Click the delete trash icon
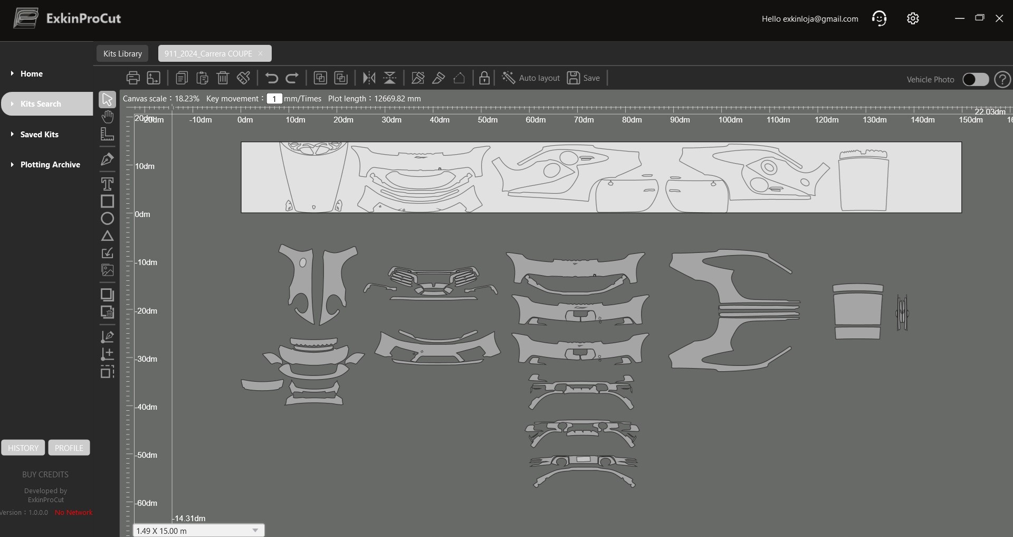Image resolution: width=1013 pixels, height=537 pixels. [x=223, y=78]
